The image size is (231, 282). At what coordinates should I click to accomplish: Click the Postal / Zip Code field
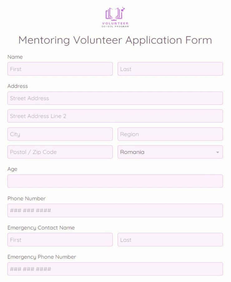click(x=60, y=152)
